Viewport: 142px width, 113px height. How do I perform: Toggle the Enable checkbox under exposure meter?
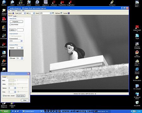coord(10,58)
